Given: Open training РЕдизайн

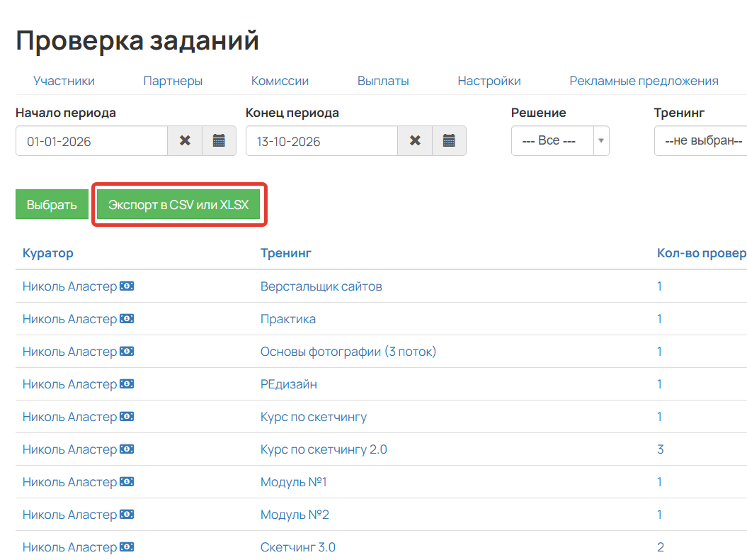Looking at the screenshot, I should (289, 384).
